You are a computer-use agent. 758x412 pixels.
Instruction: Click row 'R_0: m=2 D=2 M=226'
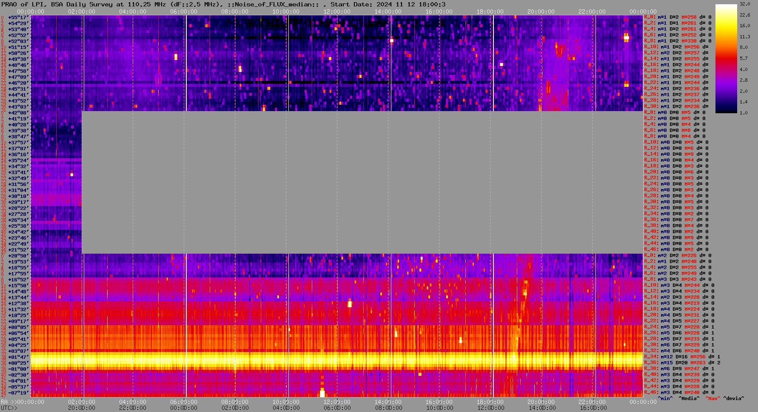[x=678, y=255]
